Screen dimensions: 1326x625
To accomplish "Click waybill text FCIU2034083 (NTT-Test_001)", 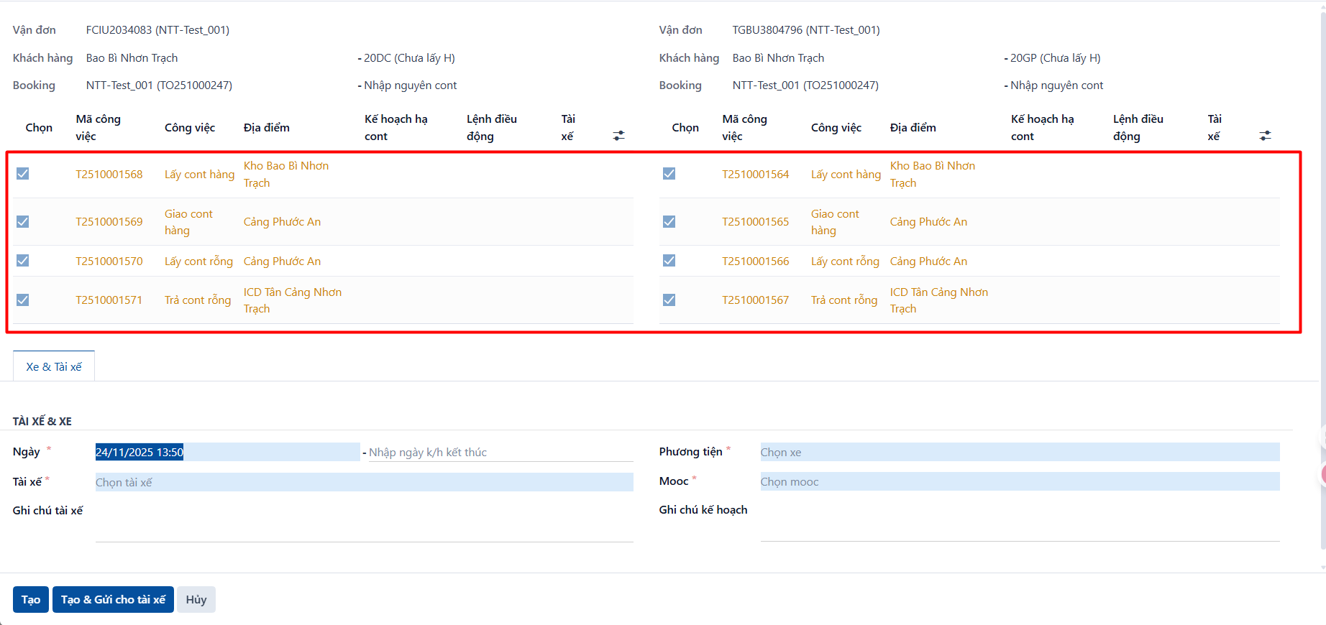I will point(157,30).
